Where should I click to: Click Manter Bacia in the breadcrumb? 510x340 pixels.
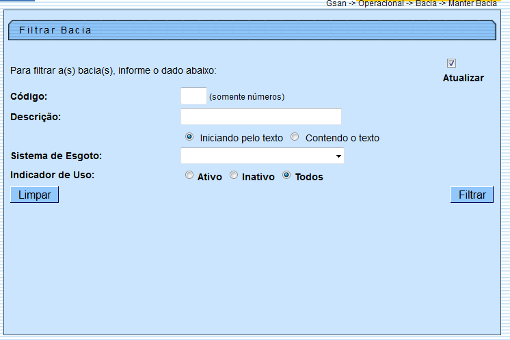(x=472, y=3)
